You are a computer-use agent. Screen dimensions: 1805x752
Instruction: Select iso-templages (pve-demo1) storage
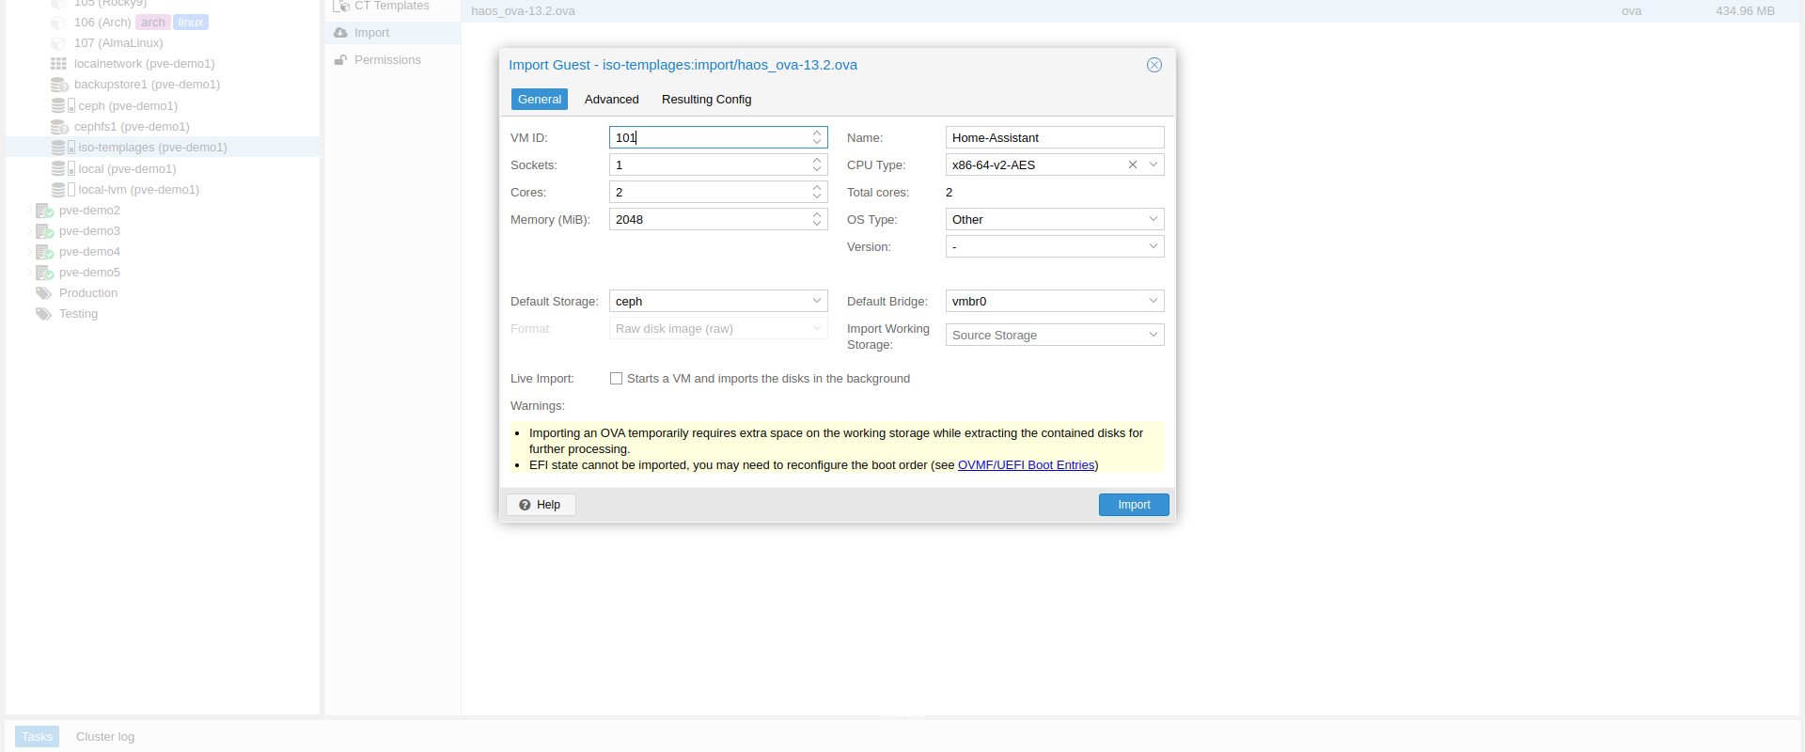(152, 148)
